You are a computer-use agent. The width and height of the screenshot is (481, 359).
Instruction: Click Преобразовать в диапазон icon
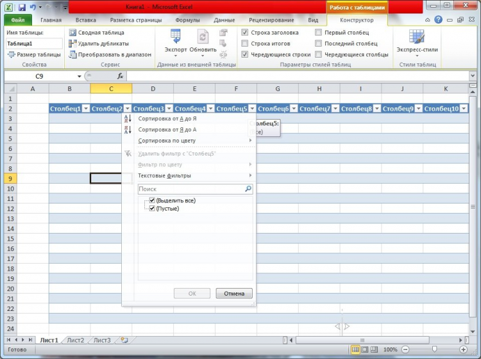(72, 54)
